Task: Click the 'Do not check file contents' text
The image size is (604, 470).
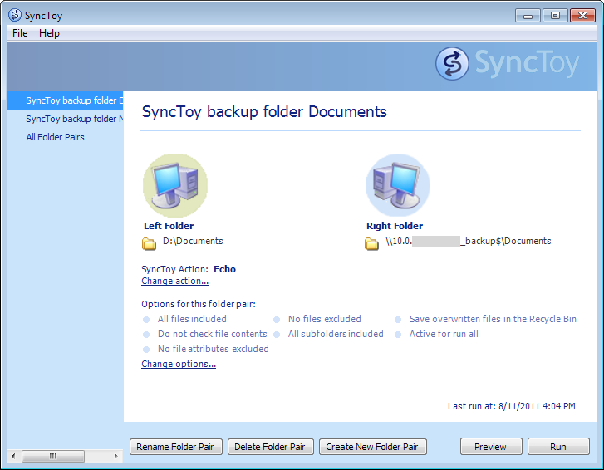Action: (x=212, y=334)
